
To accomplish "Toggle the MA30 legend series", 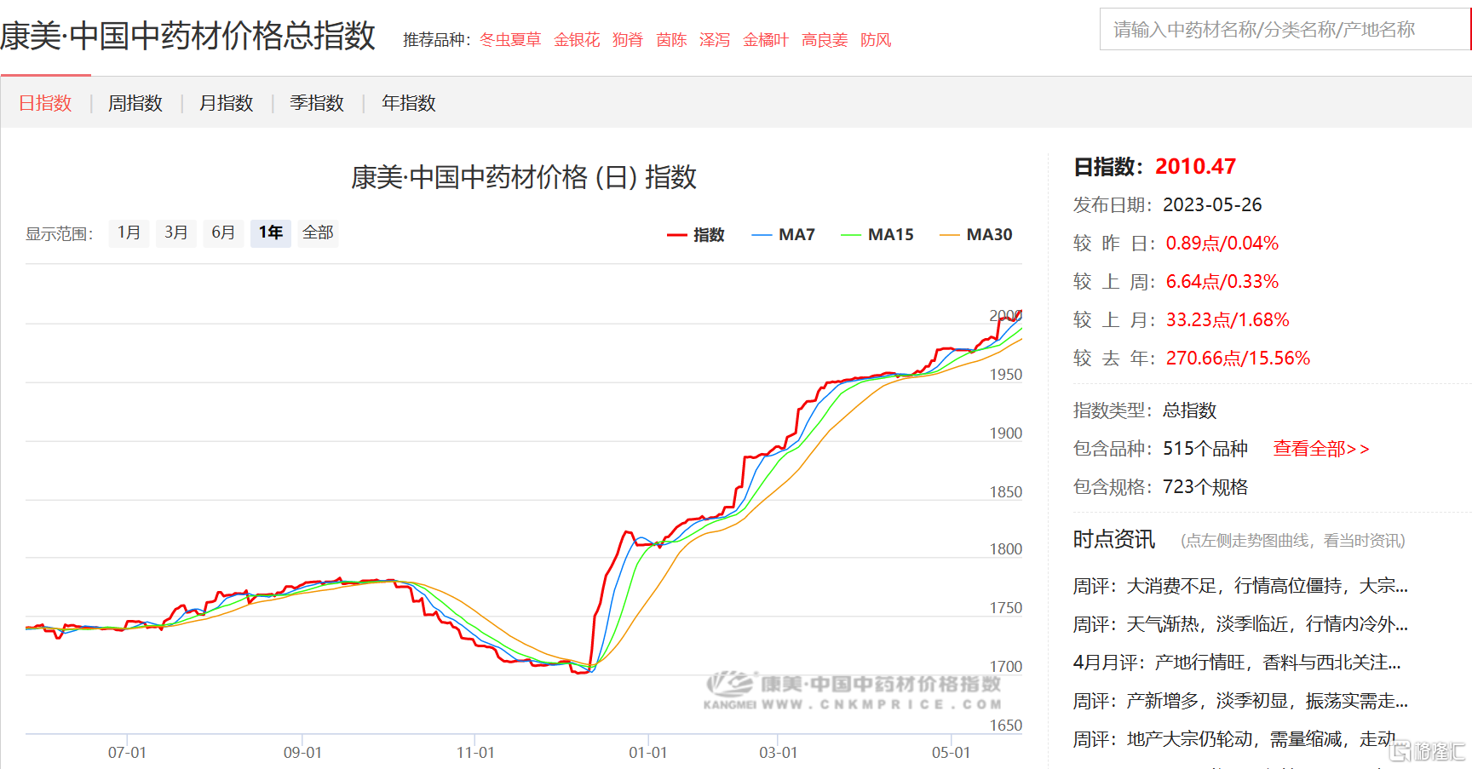I will click(x=976, y=234).
